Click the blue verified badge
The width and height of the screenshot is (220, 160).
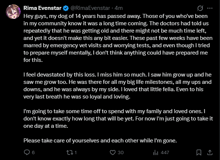66,8
